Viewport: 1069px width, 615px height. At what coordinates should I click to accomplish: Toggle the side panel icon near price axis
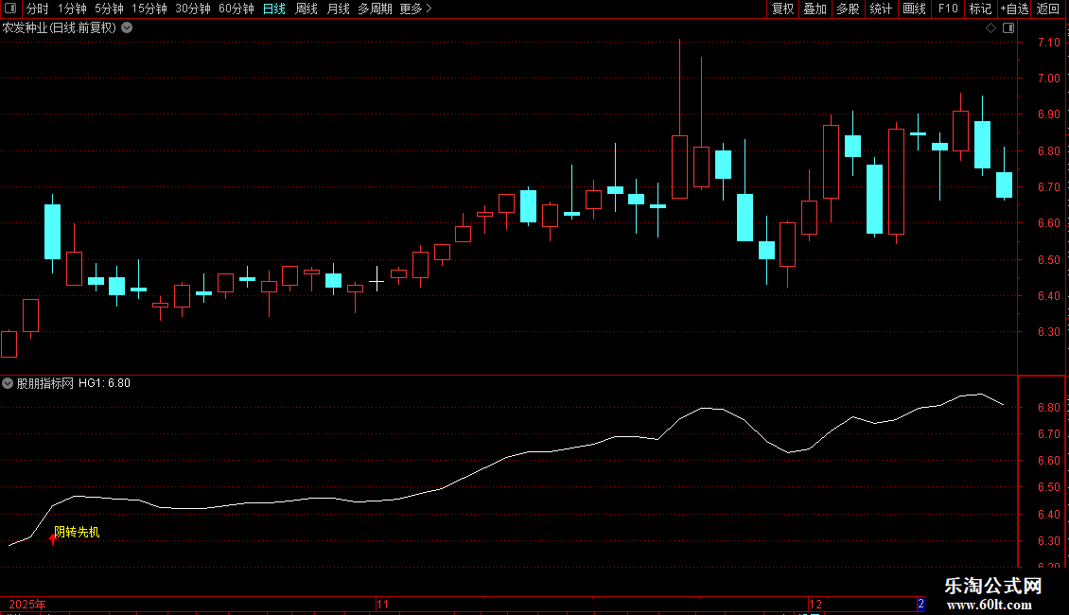pos(1008,28)
